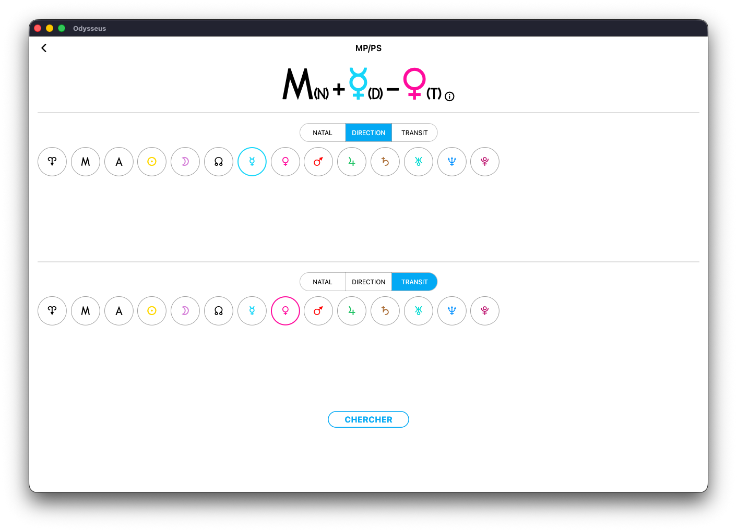Screen dimensions: 737x531
Task: Pick Neptune in the lower planet row
Action: point(452,311)
